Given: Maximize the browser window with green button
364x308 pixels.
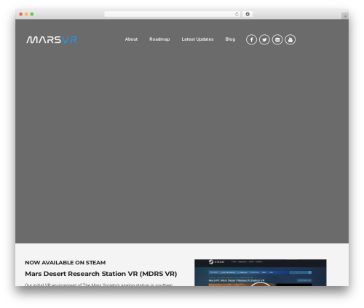Looking at the screenshot, I should point(32,14).
